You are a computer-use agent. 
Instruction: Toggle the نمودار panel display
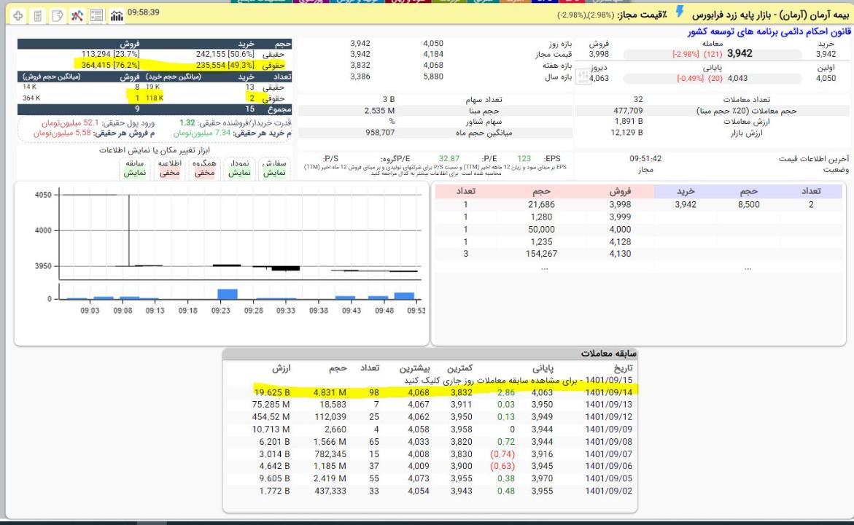(x=238, y=168)
